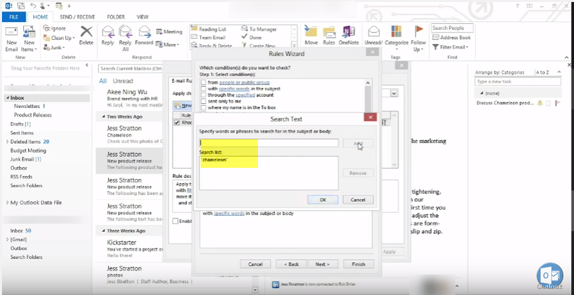Click the To Manager quick step

(x=259, y=29)
